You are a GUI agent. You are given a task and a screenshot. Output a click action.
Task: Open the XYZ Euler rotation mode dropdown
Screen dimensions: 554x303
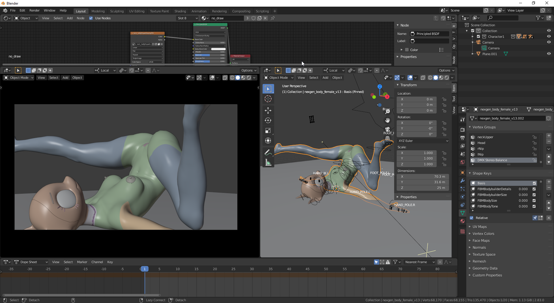point(423,141)
